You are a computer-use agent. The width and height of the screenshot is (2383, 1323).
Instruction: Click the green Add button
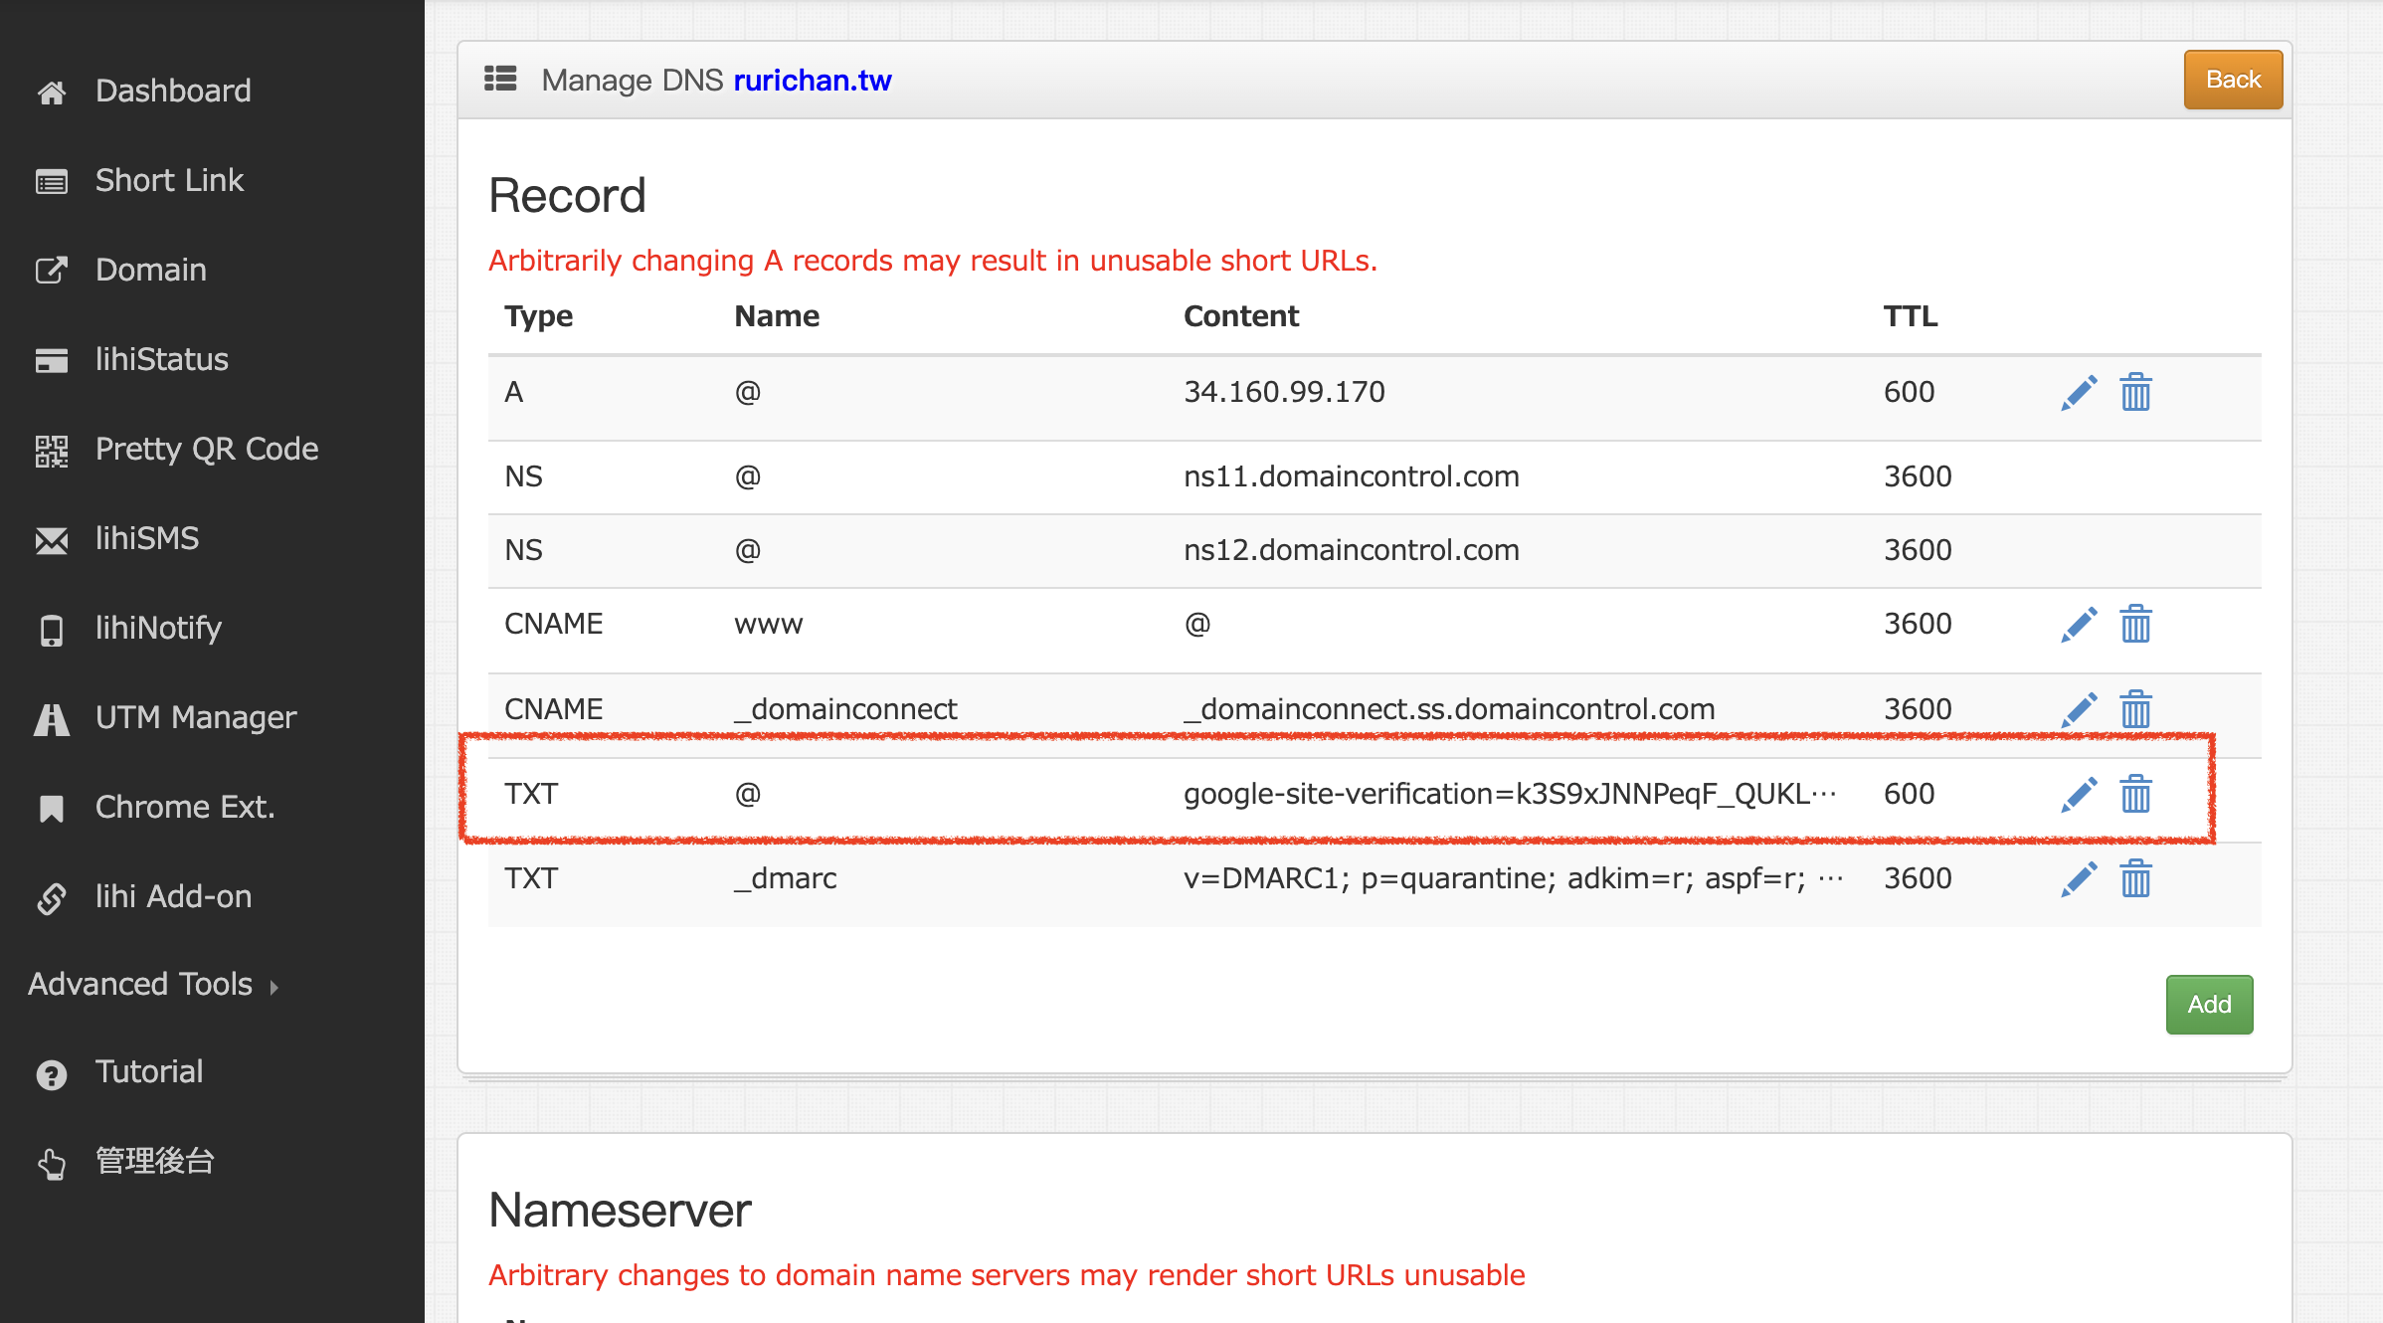(2208, 1005)
